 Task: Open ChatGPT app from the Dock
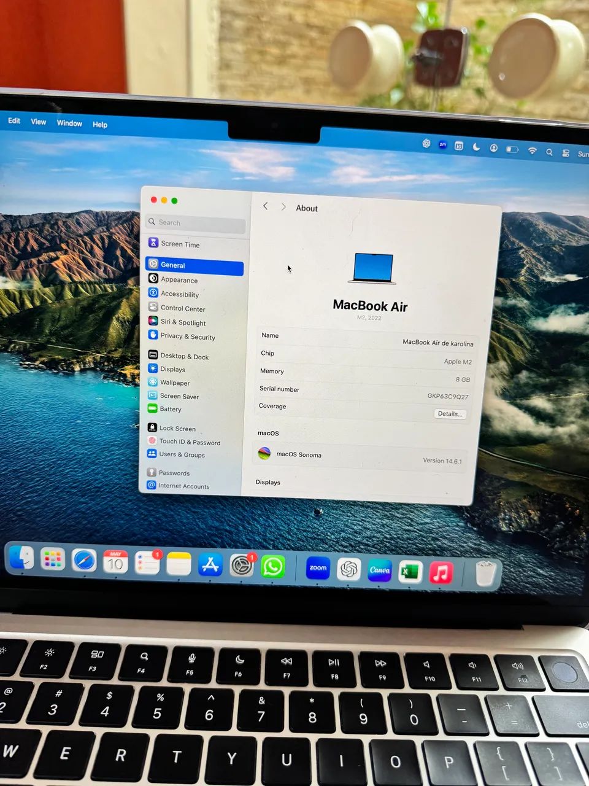point(349,570)
